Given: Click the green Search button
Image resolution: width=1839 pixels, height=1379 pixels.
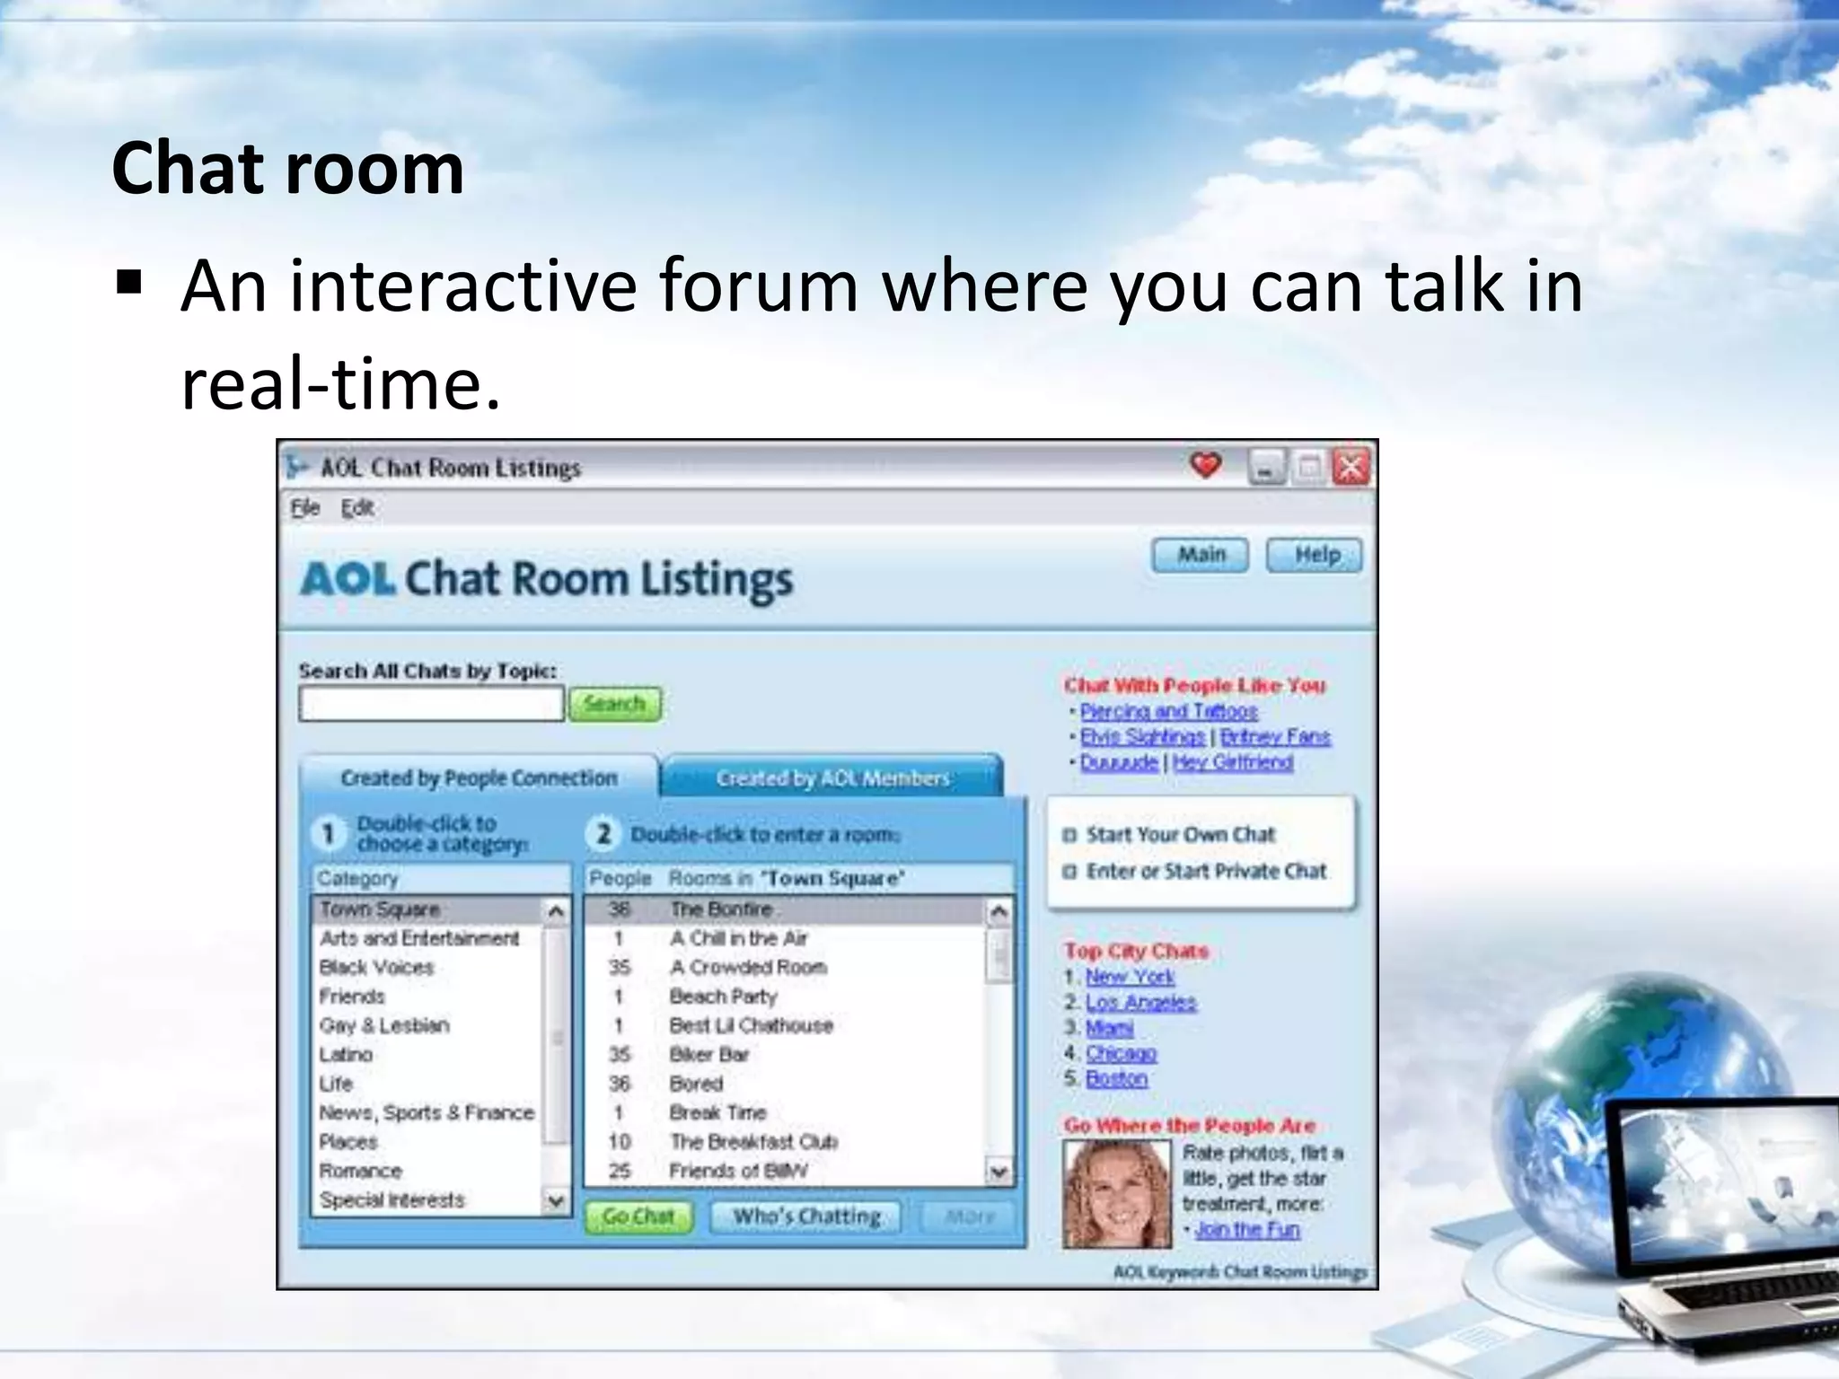Looking at the screenshot, I should tap(615, 704).
